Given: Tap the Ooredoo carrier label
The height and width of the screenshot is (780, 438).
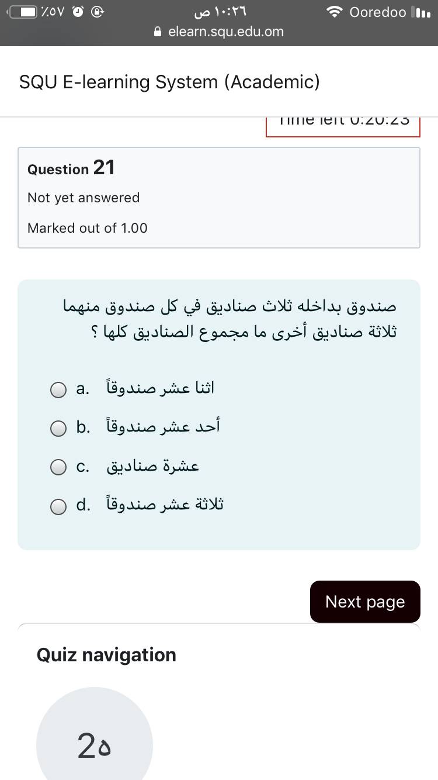Looking at the screenshot, I should (377, 12).
